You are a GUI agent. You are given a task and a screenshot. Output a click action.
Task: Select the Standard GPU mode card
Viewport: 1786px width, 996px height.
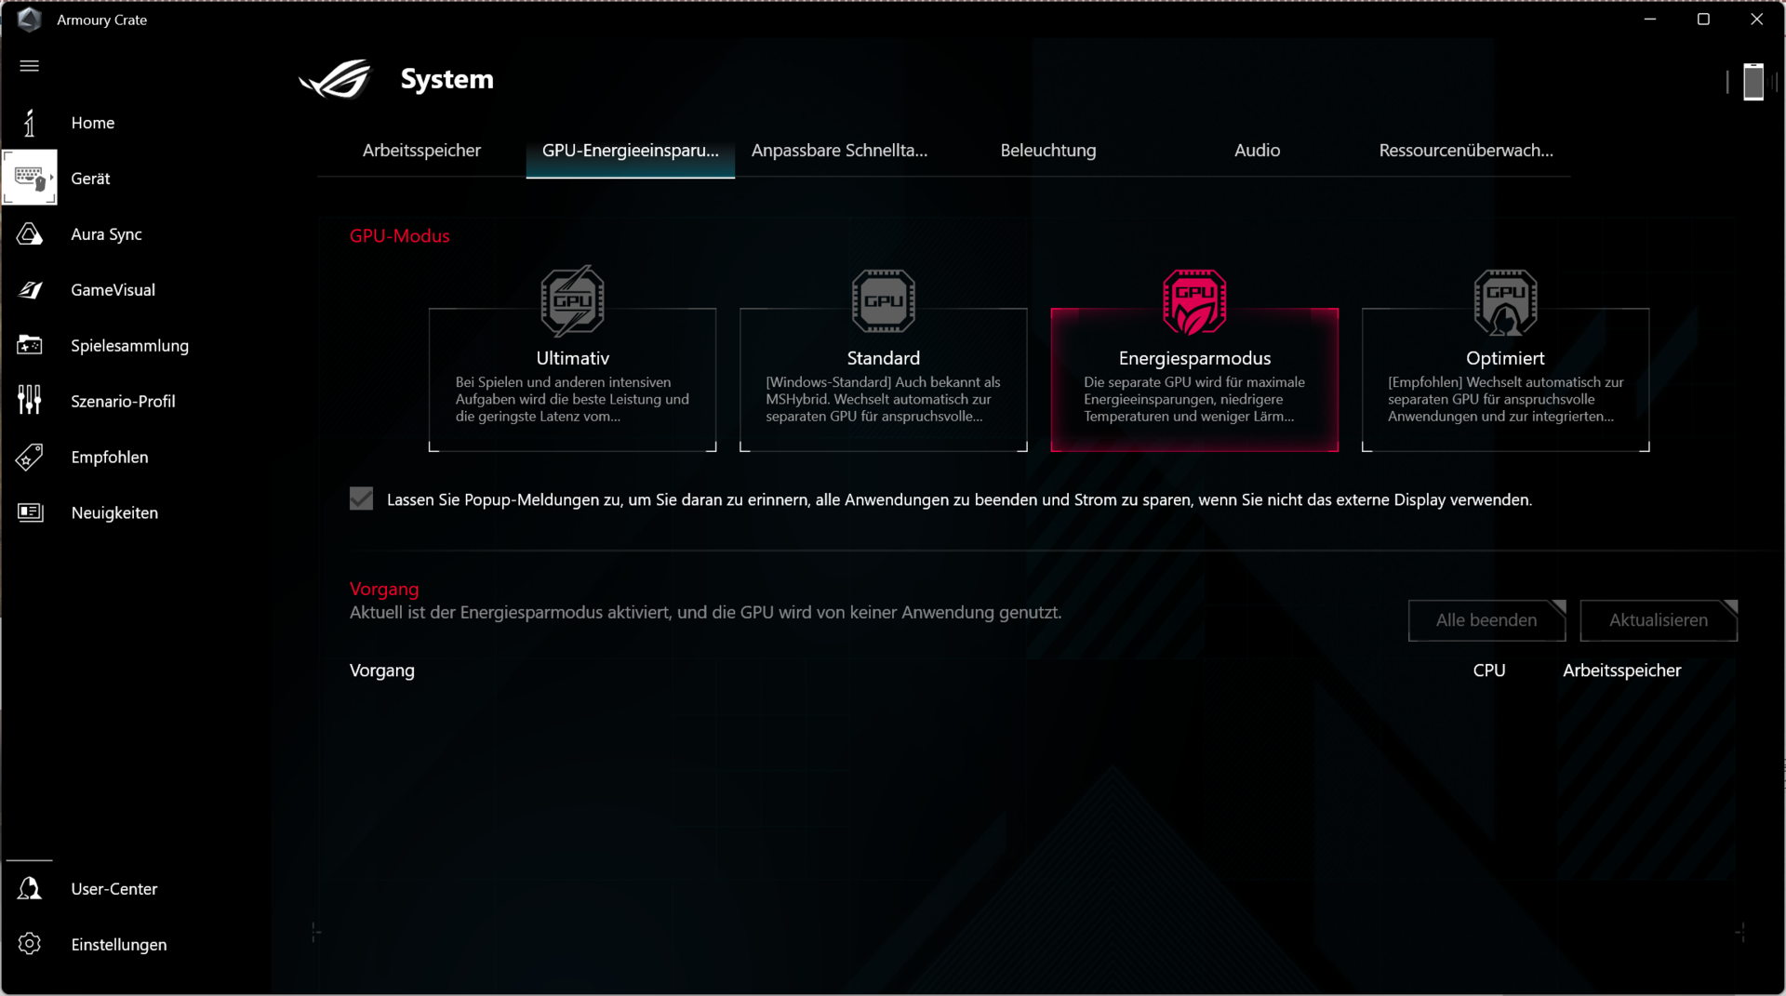coord(884,379)
